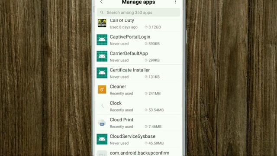Image resolution: width=277 pixels, height=156 pixels.
Task: Select the Clock app name
Action: (x=116, y=103)
